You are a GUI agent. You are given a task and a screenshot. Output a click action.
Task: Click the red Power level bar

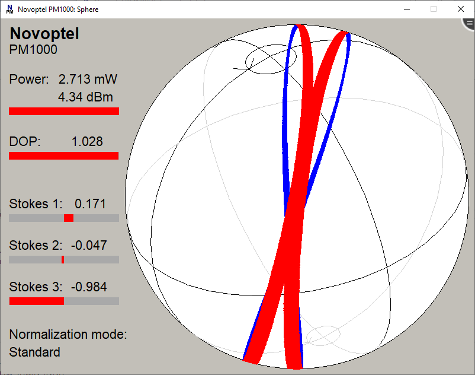(x=64, y=111)
